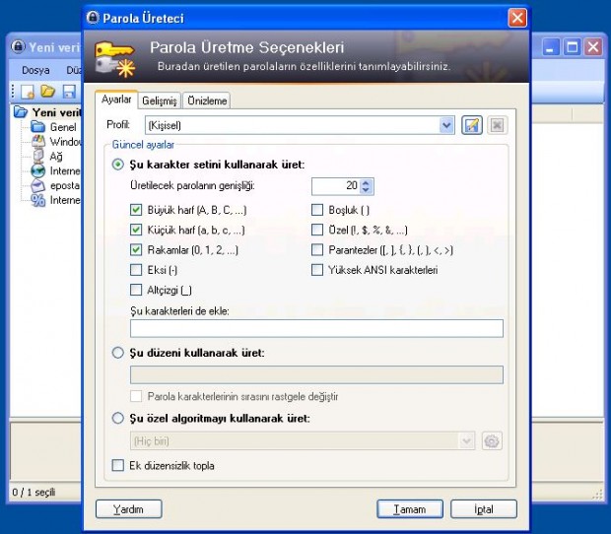This screenshot has width=611, height=534.
Task: Click the save disk icon in main toolbar
Action: tap(69, 92)
